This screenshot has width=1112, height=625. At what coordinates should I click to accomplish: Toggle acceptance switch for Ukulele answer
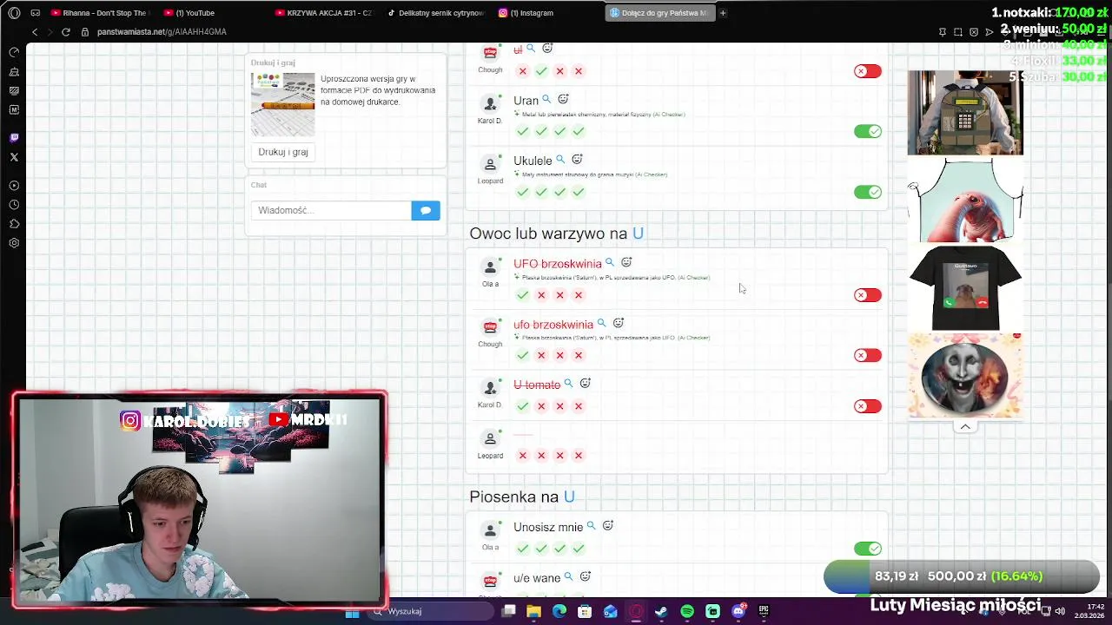coord(868,192)
